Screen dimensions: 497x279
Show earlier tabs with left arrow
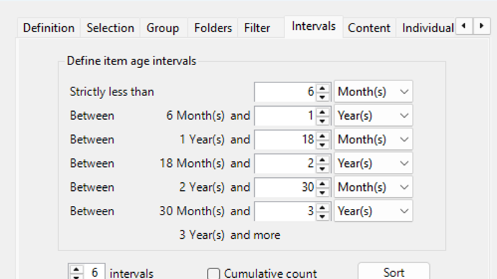[464, 26]
